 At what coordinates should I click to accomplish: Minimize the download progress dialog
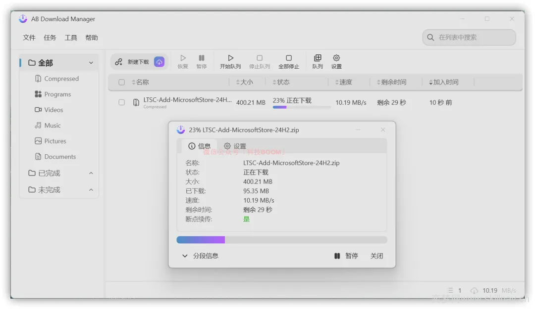point(358,130)
